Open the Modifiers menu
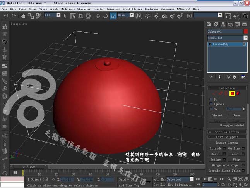The image size is (250, 188). pyautogui.click(x=68, y=9)
